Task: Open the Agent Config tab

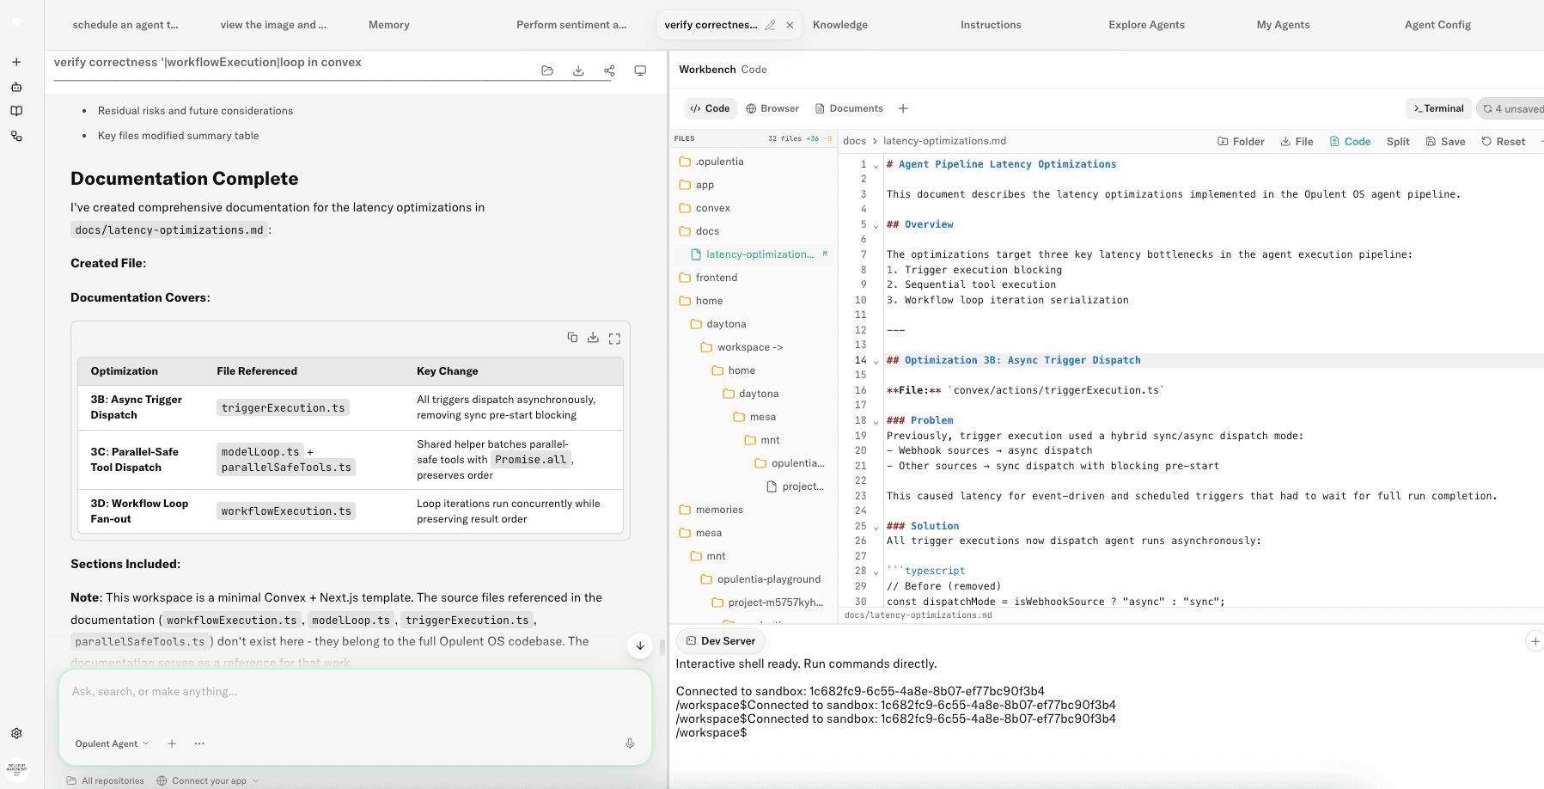Action: pyautogui.click(x=1437, y=25)
